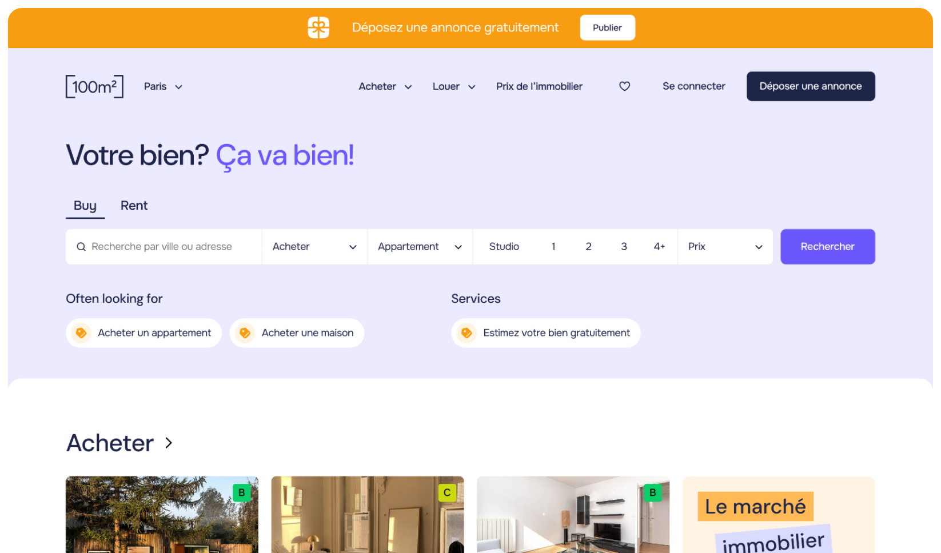
Task: Click the magnifier icon in the search bar
Action: coord(81,246)
